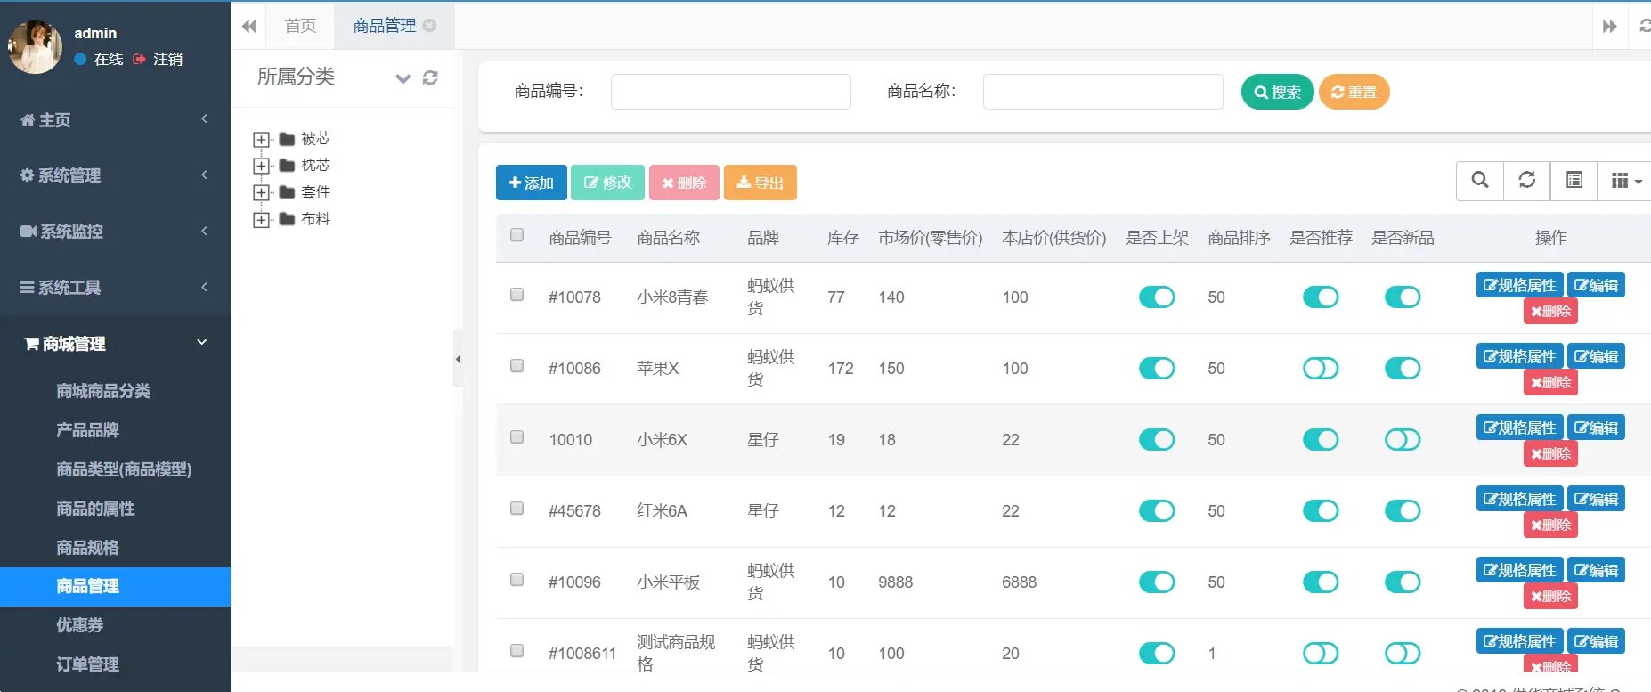Click the 修改 edit button
Viewport: 1651px width, 692px height.
pos(607,183)
